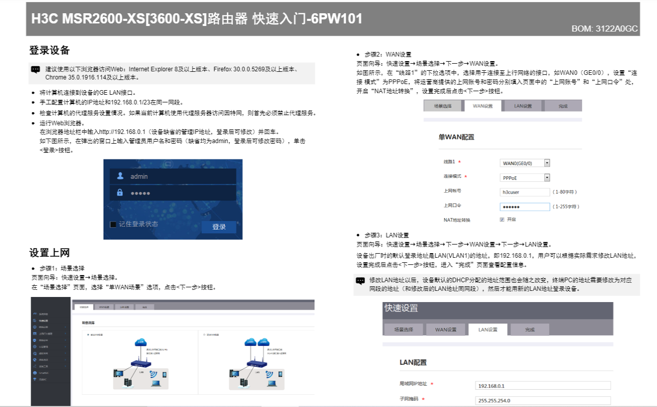The image size is (657, 407).
Task: Tick the 记住登录状态 checkbox
Action: (x=113, y=225)
